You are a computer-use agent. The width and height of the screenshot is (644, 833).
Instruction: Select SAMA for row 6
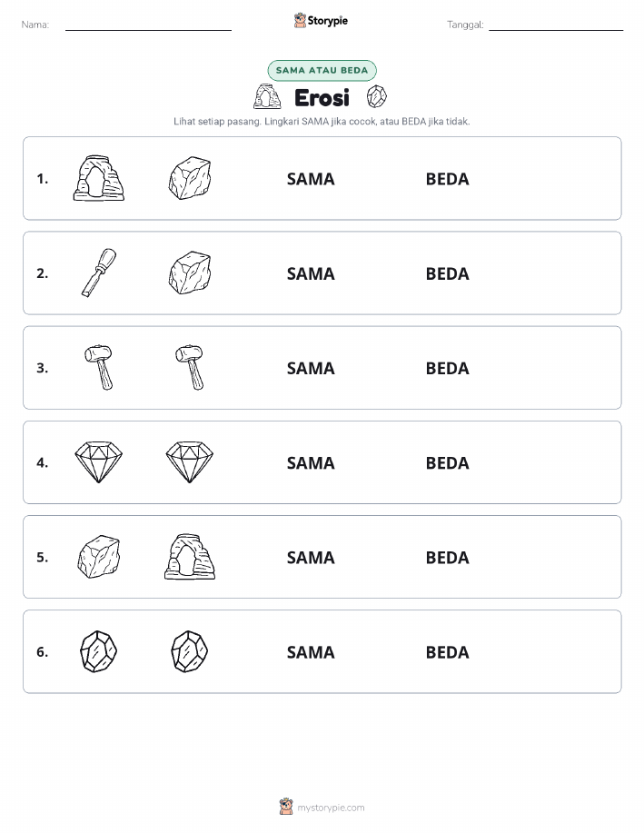(x=311, y=652)
